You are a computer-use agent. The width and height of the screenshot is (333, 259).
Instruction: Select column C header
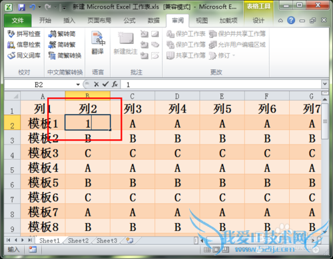pyautogui.click(x=133, y=96)
